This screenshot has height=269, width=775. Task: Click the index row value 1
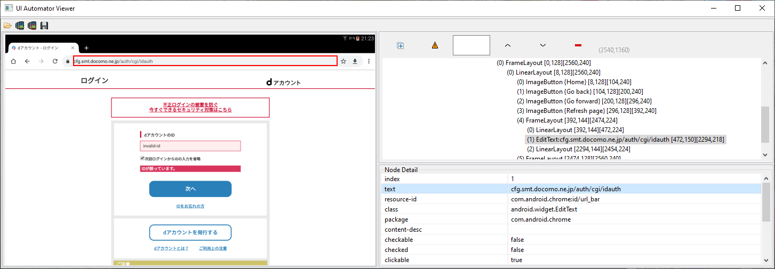point(513,179)
